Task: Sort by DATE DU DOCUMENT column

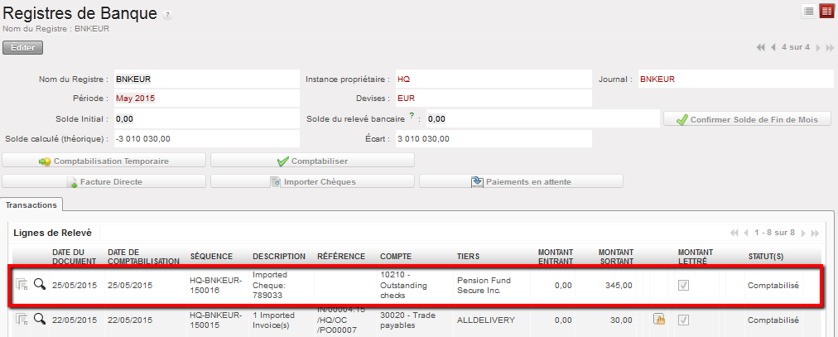Action: [75, 257]
